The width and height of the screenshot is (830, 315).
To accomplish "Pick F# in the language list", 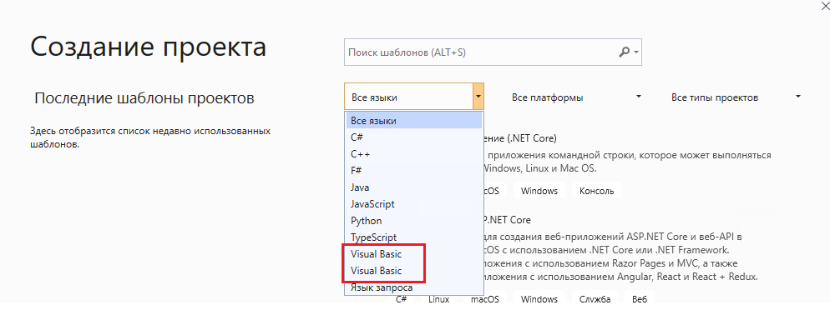I will pos(414,171).
